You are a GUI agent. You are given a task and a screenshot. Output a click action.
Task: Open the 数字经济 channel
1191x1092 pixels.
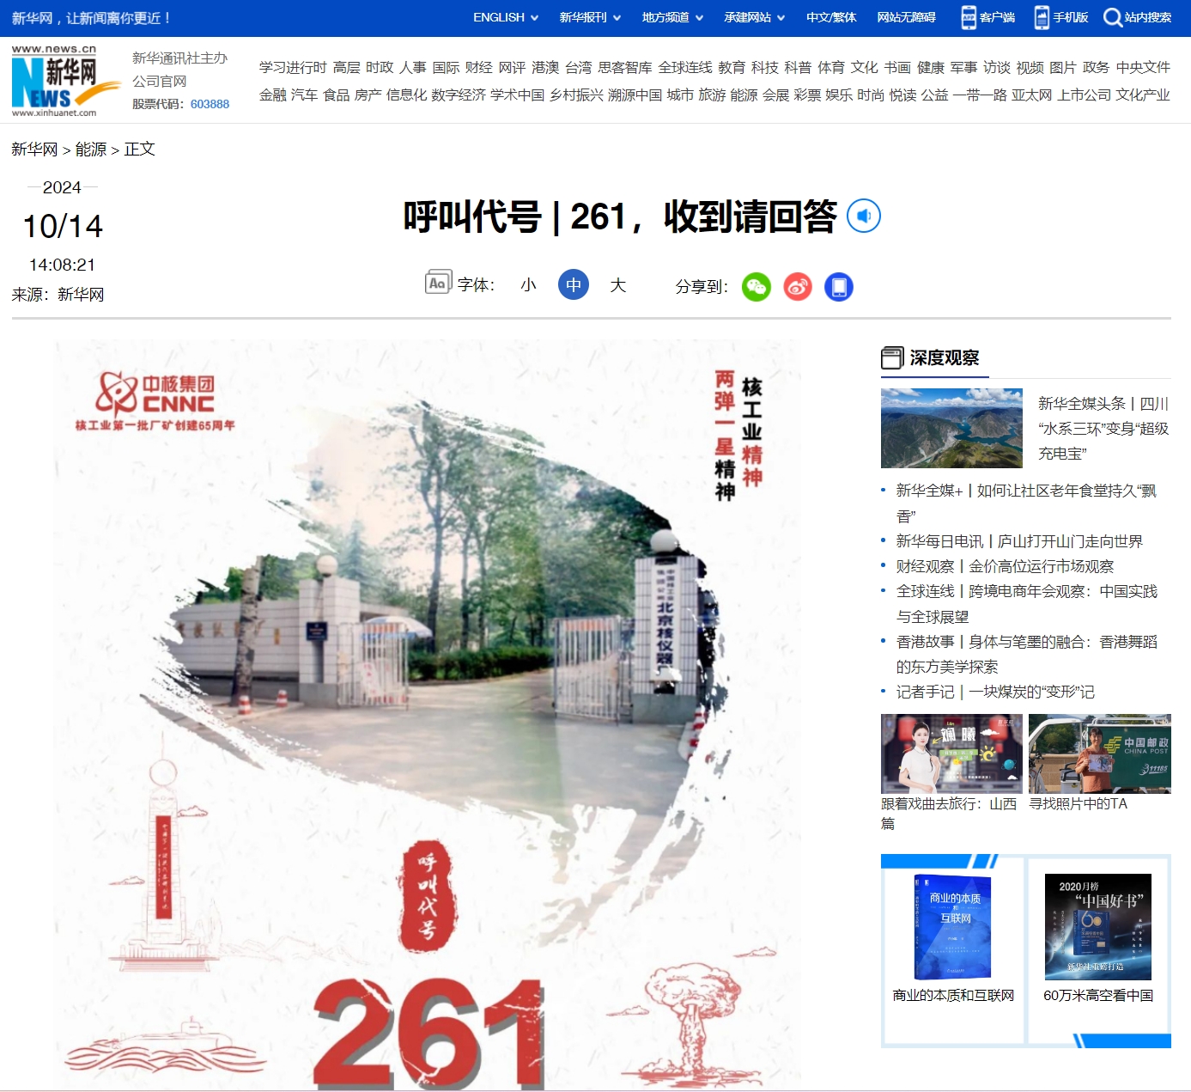click(458, 95)
